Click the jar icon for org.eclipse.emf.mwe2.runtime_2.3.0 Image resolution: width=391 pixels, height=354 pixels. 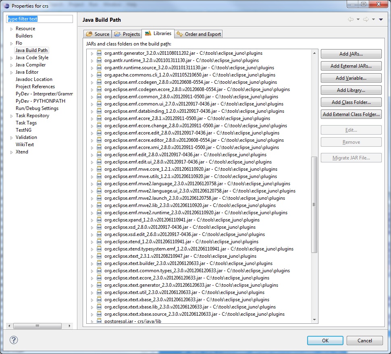tap(99, 213)
